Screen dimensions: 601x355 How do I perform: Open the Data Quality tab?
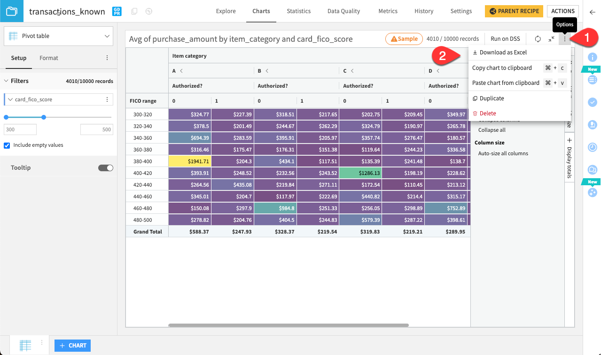click(x=344, y=11)
